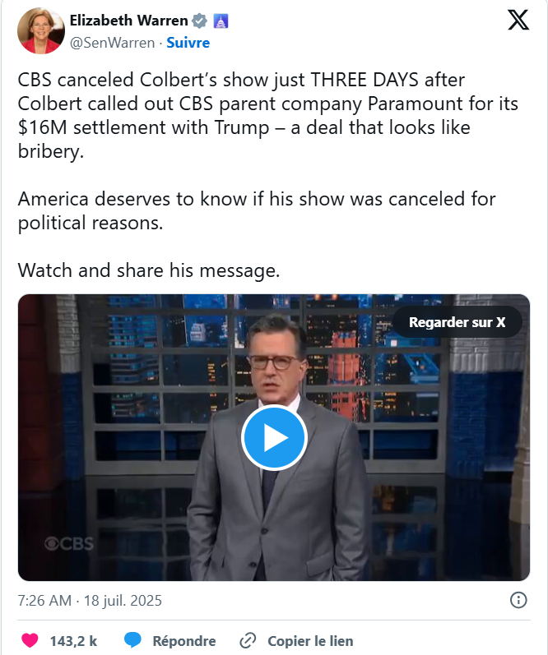Like the post with the heart icon
The height and width of the screenshot is (655, 548).
pyautogui.click(x=30, y=640)
